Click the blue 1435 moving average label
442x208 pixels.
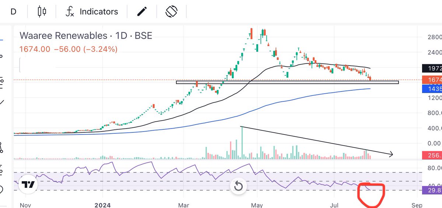tap(432, 89)
